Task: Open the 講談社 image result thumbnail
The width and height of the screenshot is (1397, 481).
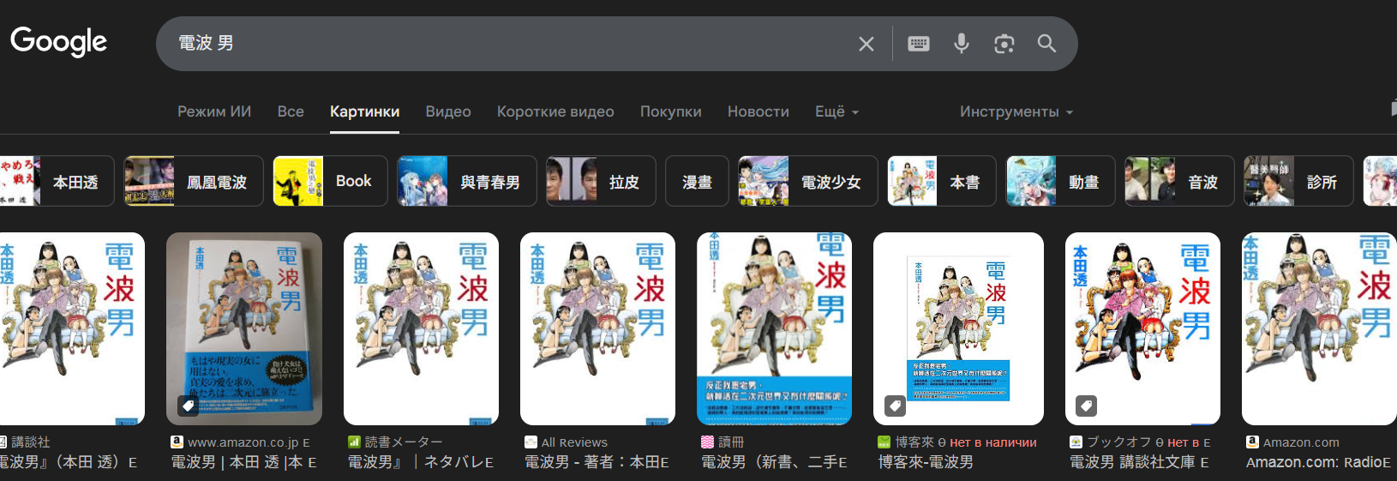Action: [x=72, y=328]
